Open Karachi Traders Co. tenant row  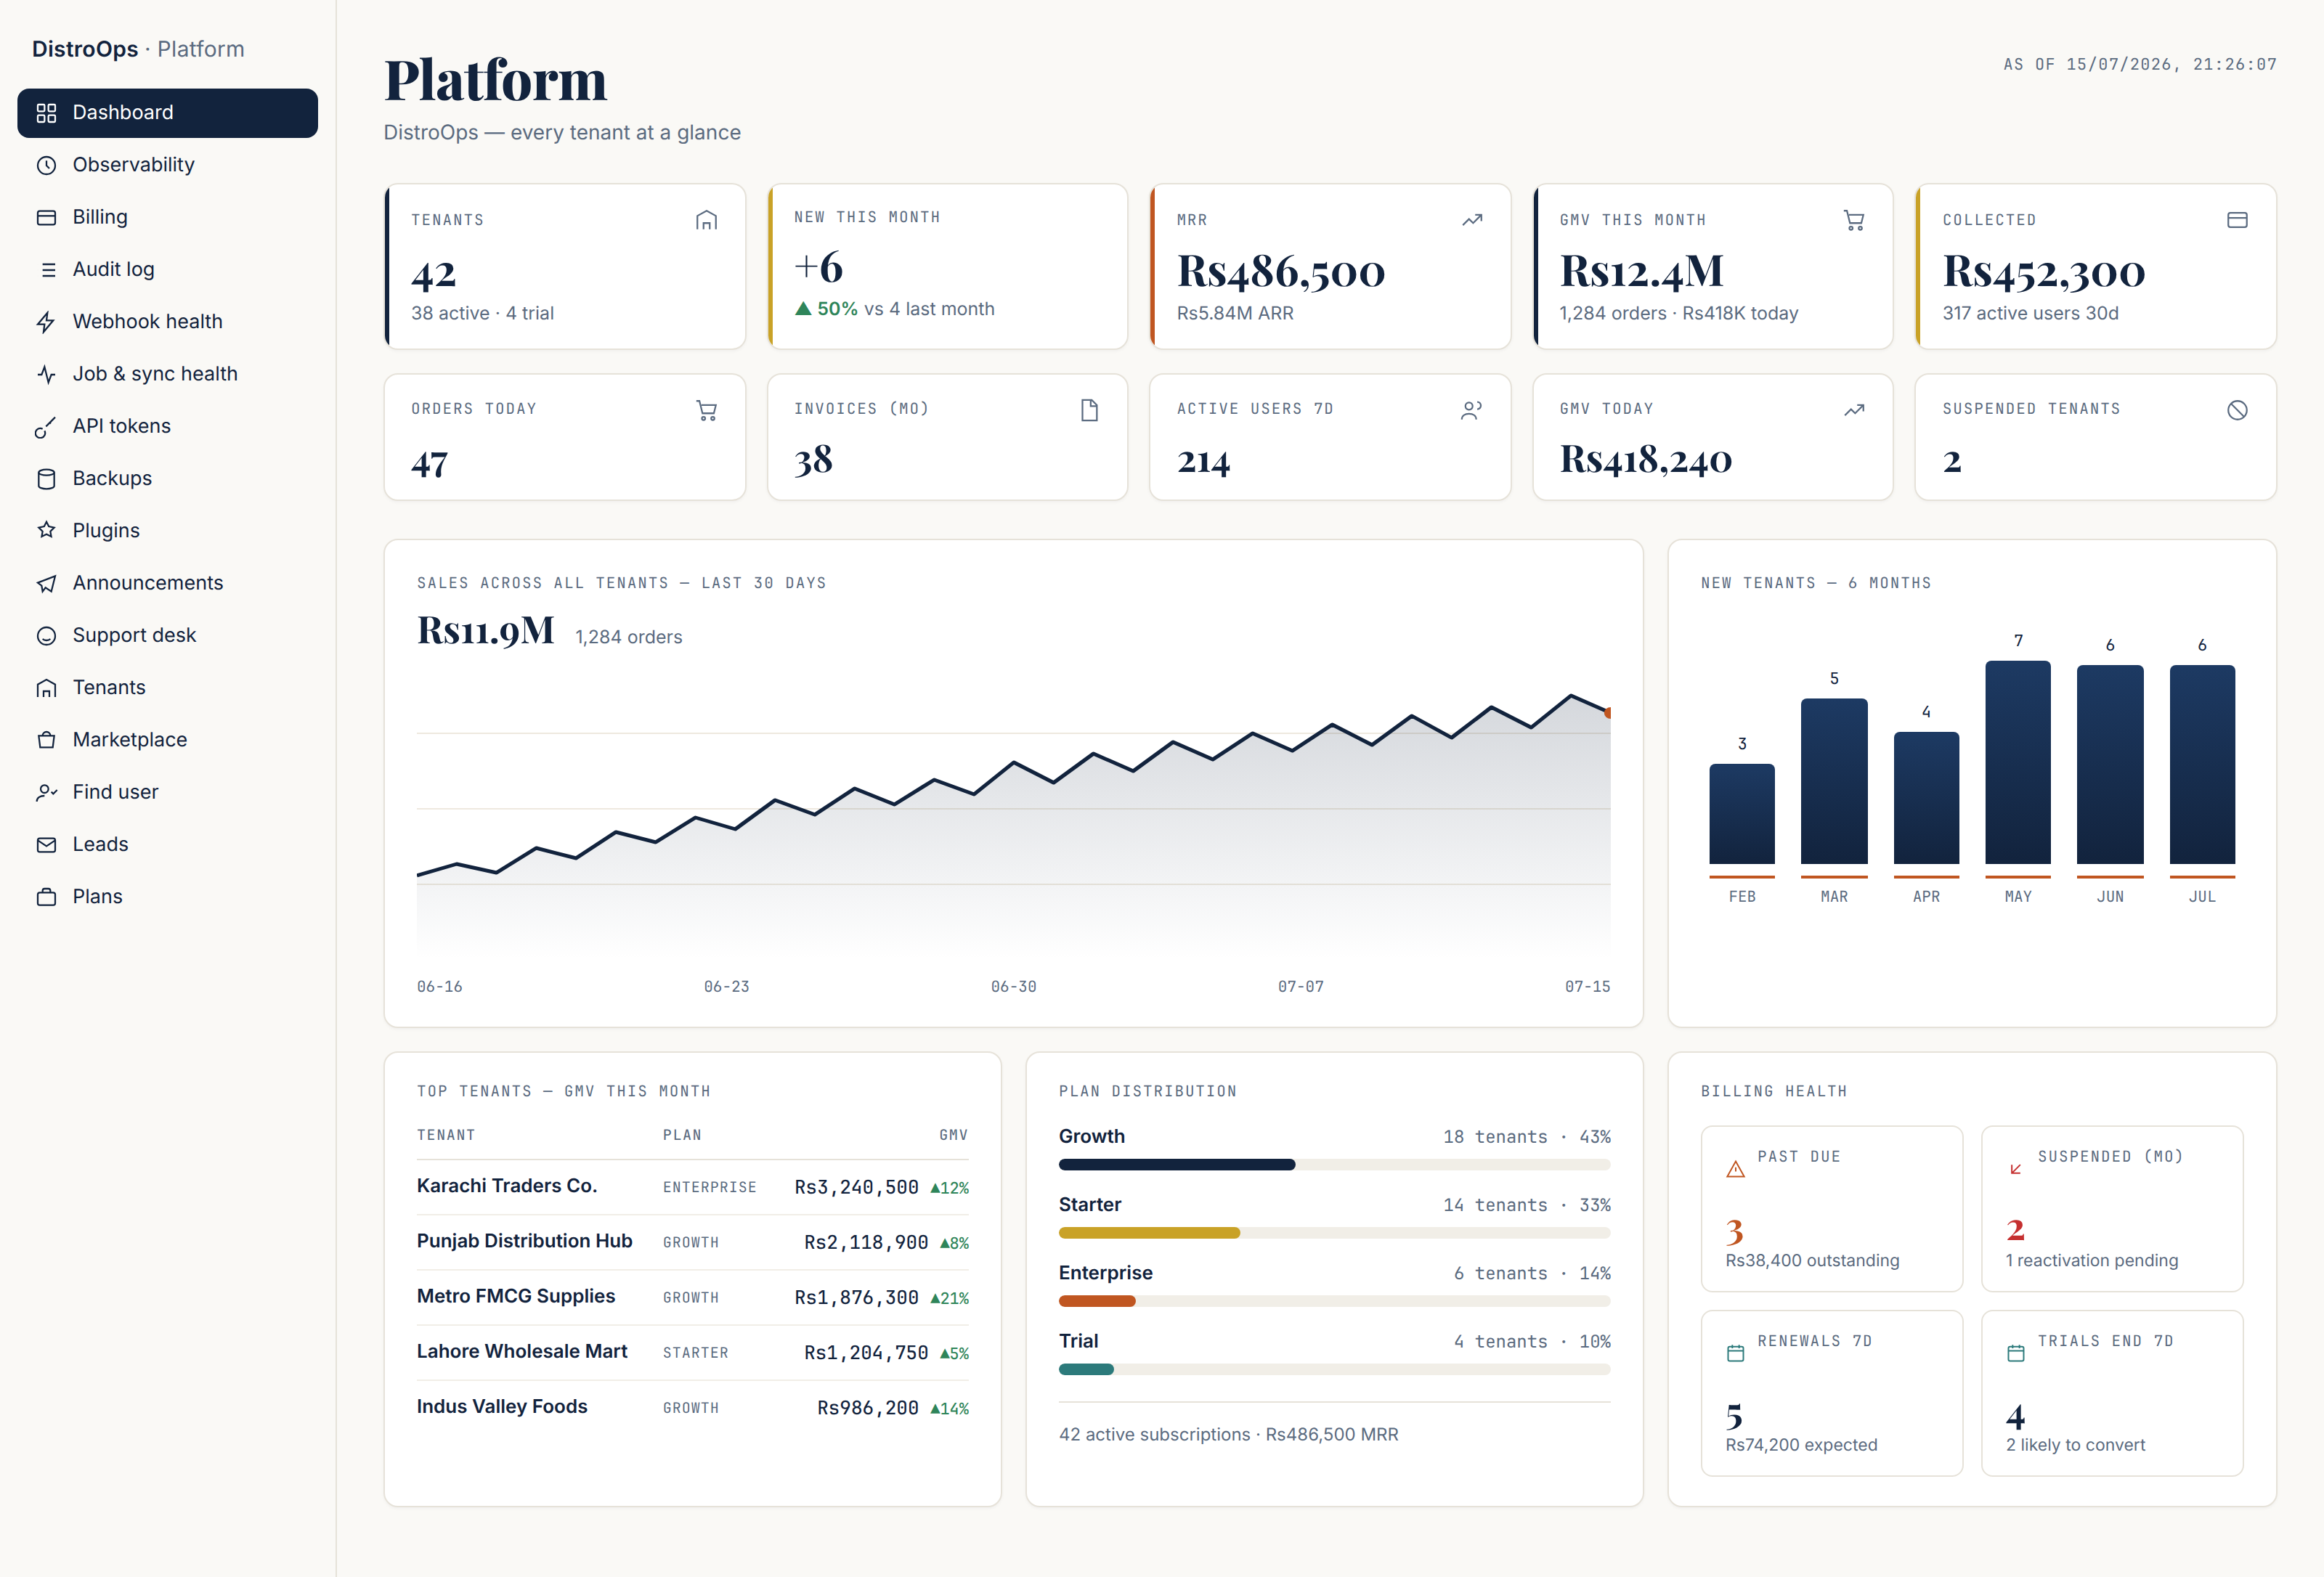pos(692,1187)
